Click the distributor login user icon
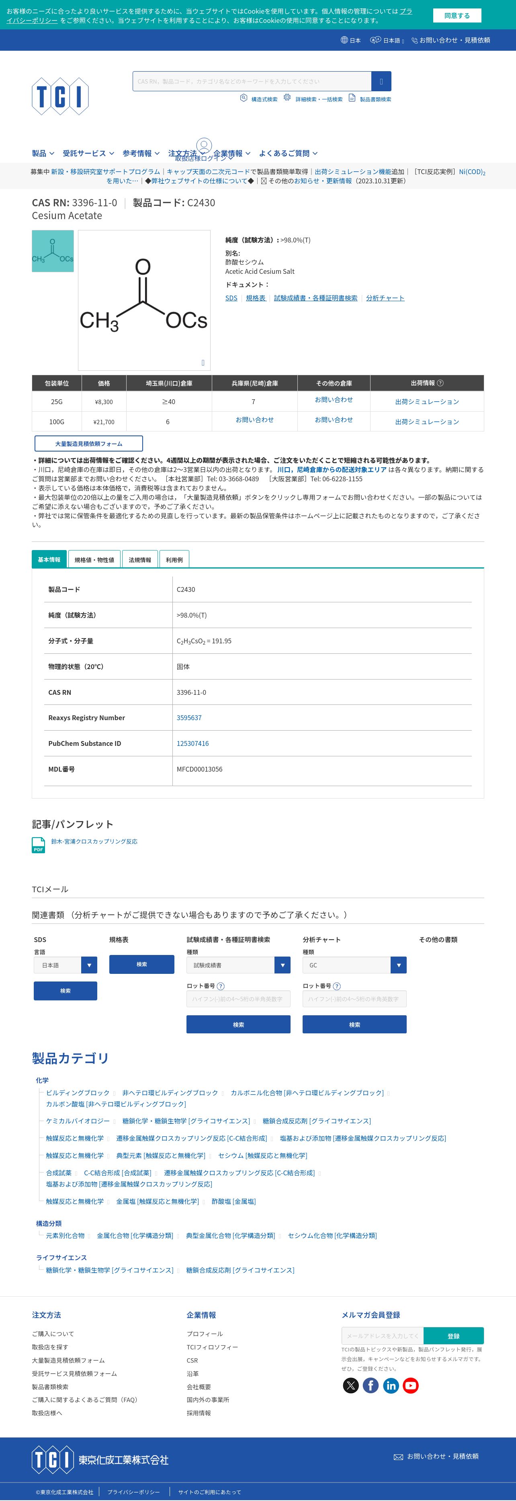This screenshot has width=516, height=1501. tap(204, 145)
